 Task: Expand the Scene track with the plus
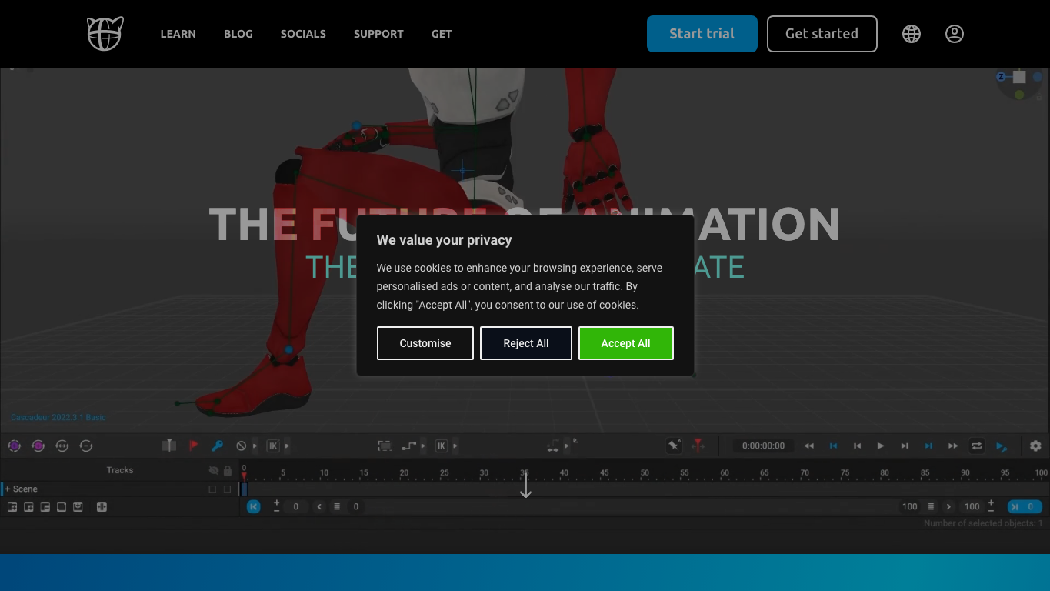tap(8, 489)
